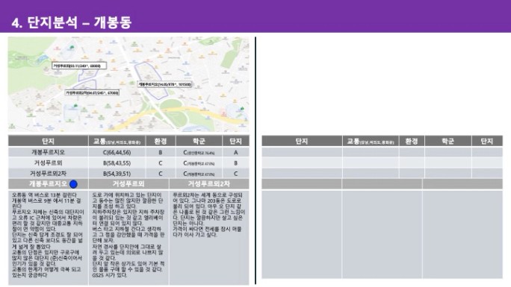Click the 거성푸르뫼 traffic cell B(58,43,55)

pos(117,163)
